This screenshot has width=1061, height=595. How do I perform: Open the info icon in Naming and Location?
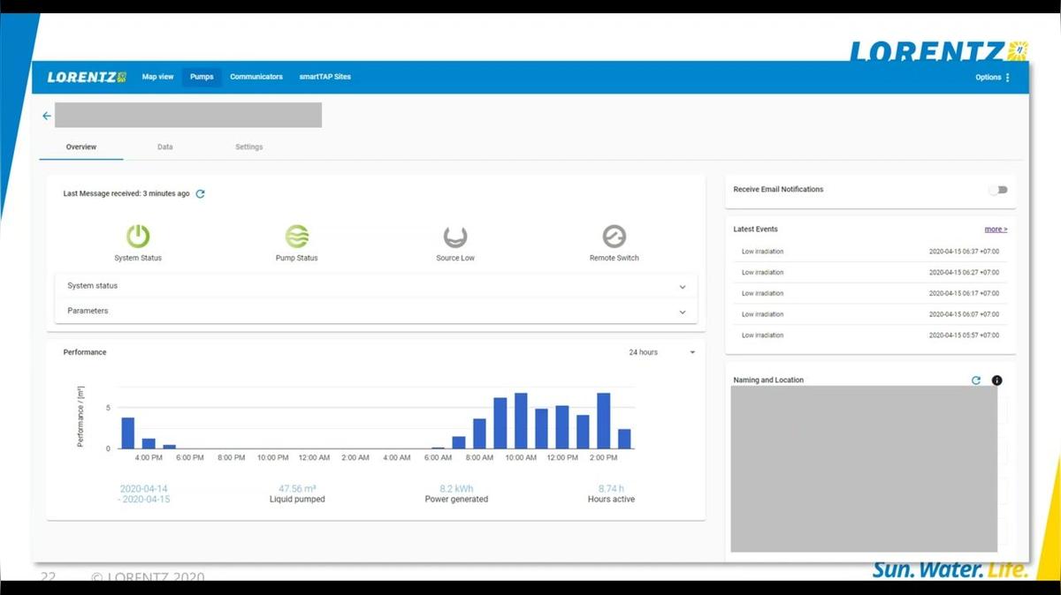tap(996, 380)
